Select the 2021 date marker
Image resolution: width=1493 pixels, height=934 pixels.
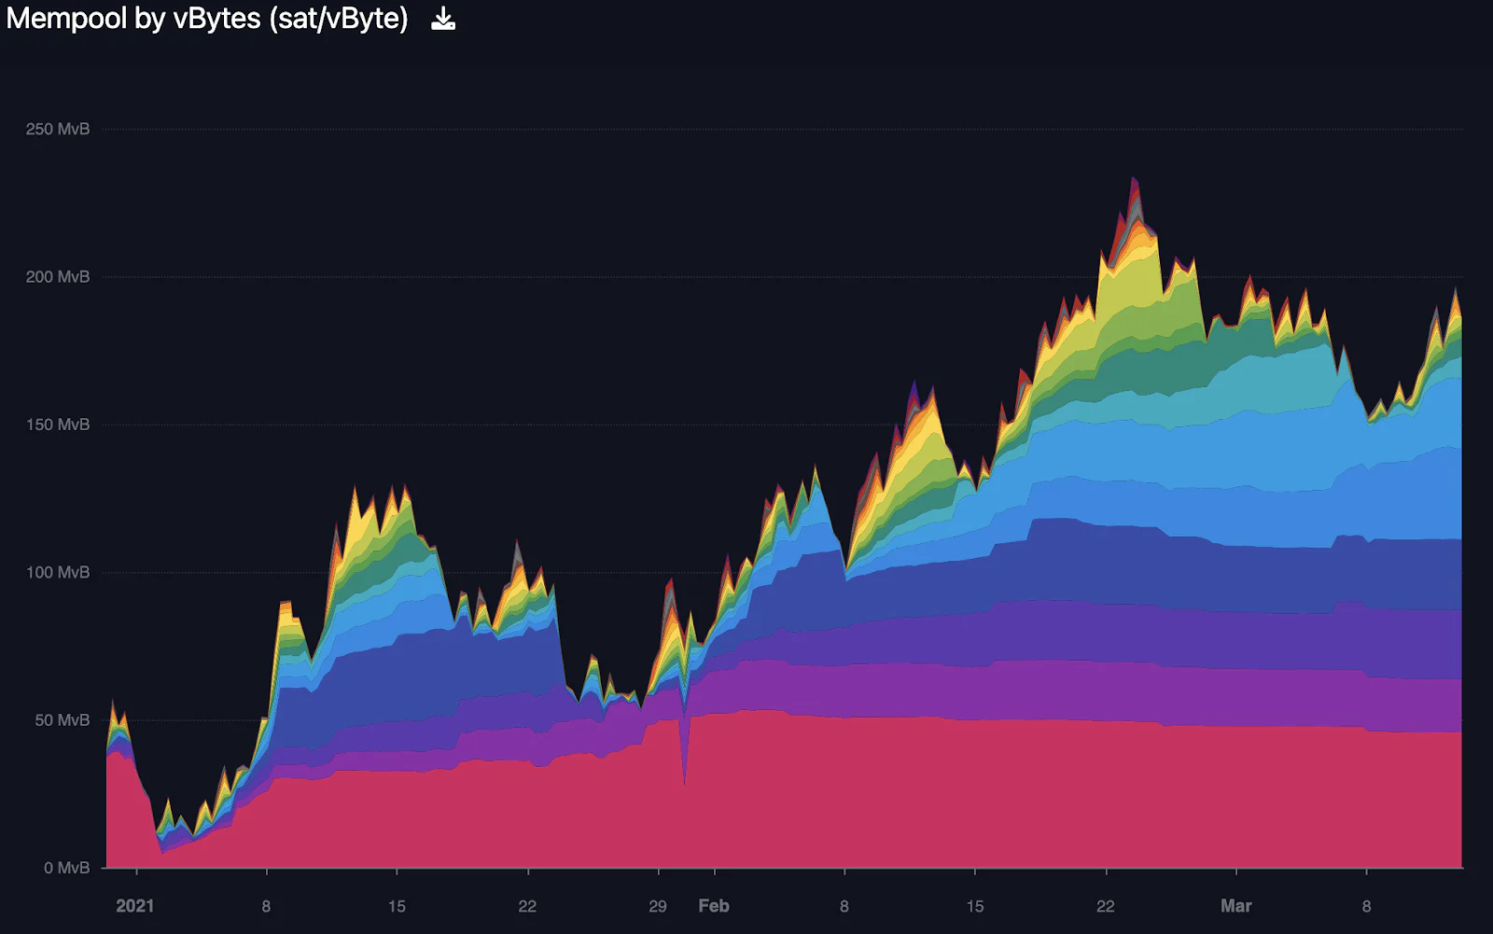tap(135, 906)
